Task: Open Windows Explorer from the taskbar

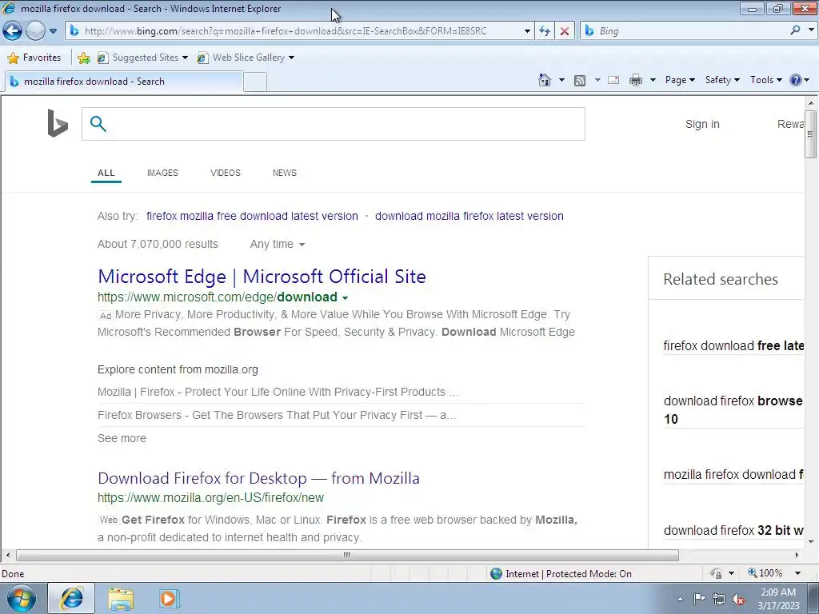Action: [x=121, y=599]
